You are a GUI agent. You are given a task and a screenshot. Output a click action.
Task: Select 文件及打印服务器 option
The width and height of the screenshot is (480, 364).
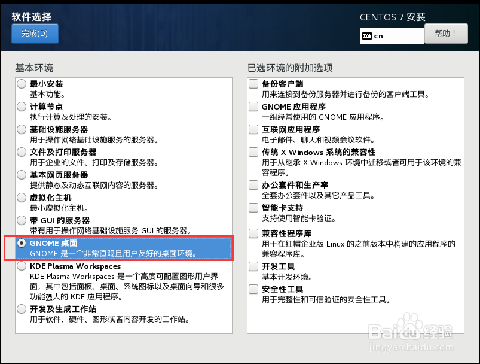[x=21, y=152]
